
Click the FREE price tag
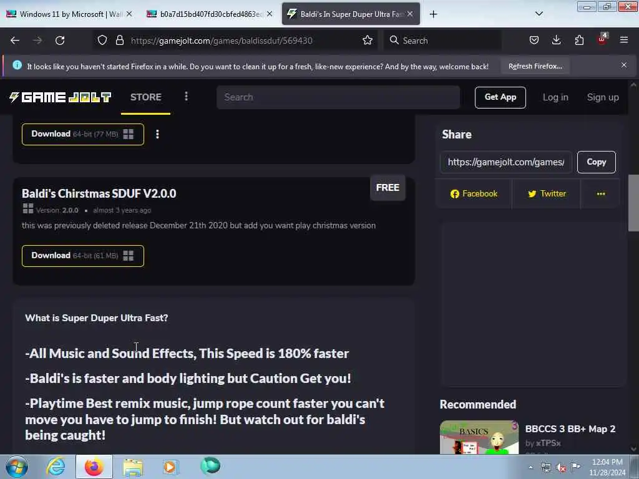388,188
